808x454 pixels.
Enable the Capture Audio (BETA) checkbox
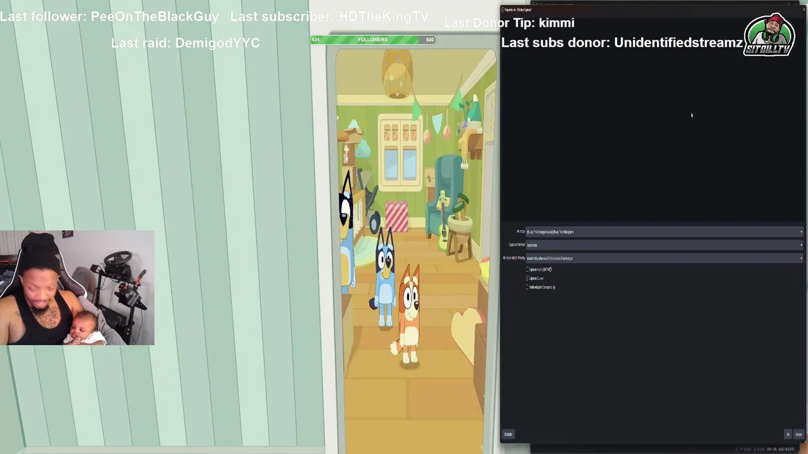528,269
